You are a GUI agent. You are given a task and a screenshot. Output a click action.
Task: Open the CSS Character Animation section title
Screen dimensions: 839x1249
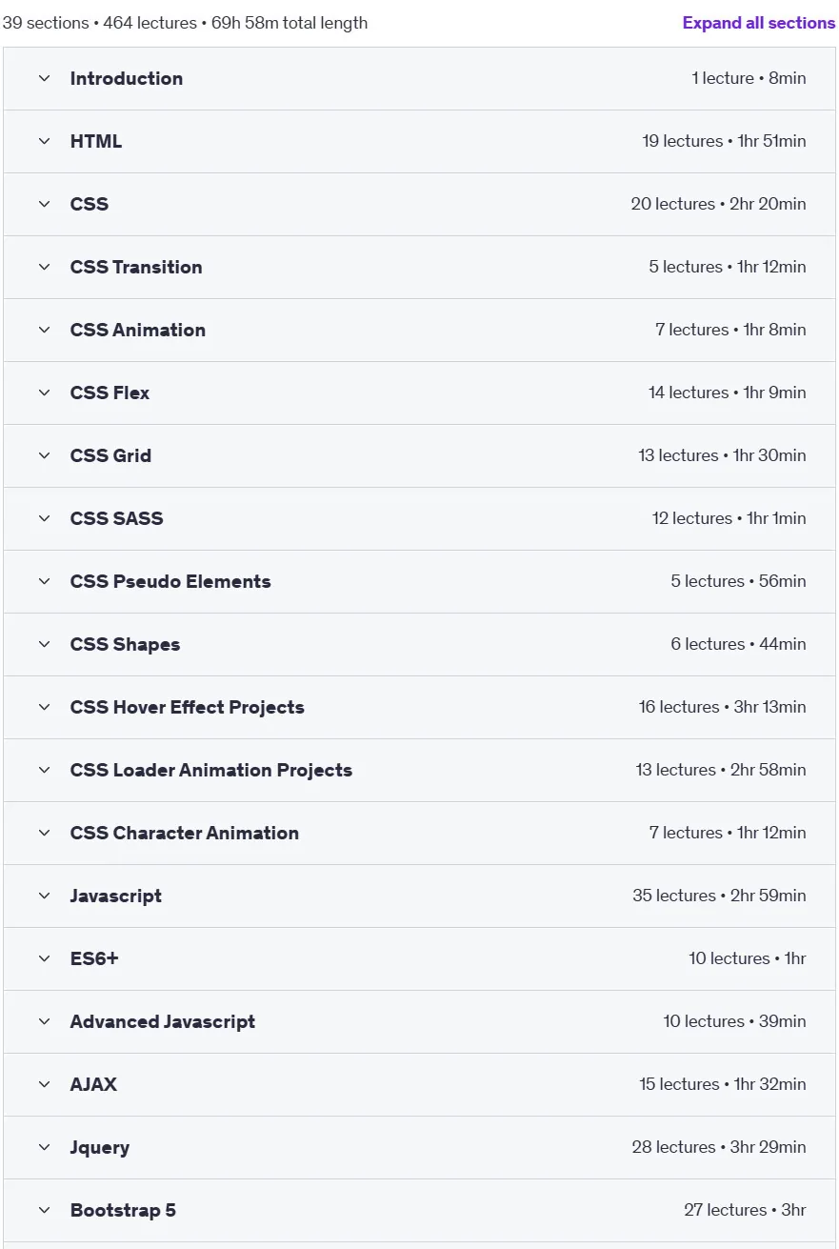[184, 833]
